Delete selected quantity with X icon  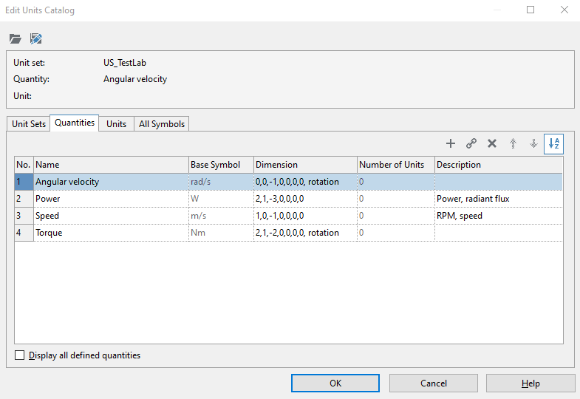492,143
